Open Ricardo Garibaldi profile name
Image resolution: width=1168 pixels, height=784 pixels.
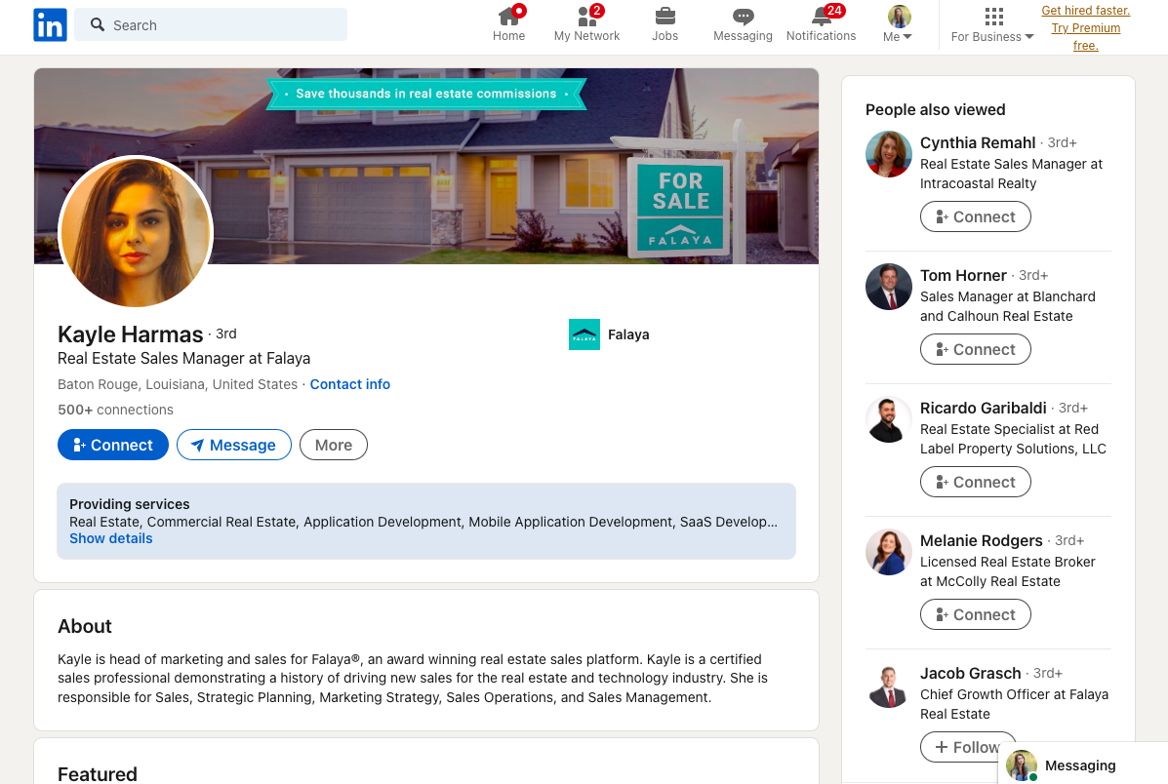[x=984, y=408]
